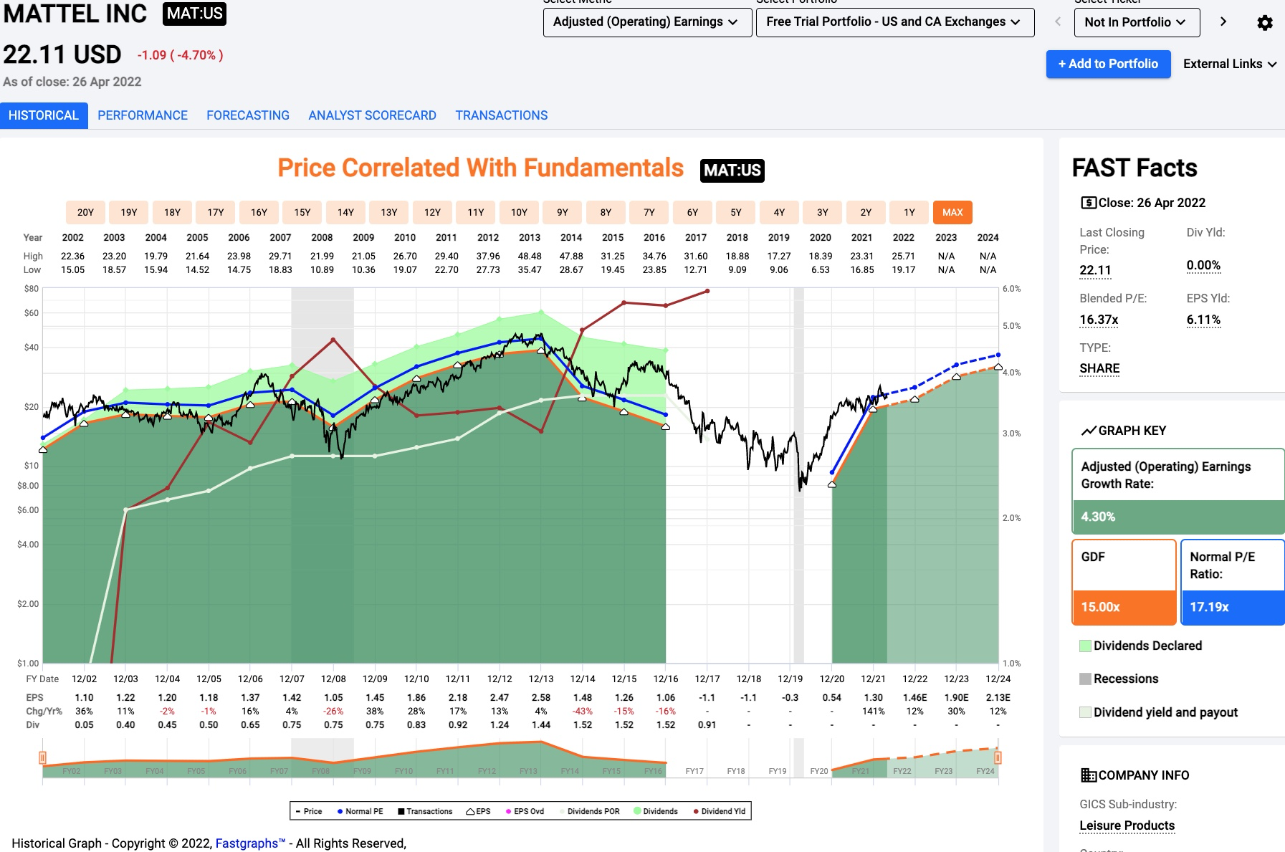Click Add to Portfolio button
Screen dimensions: 1285x852
(x=1108, y=64)
